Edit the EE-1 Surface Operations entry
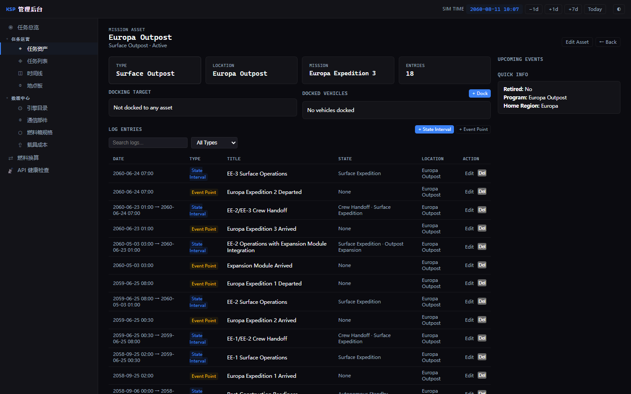Screen dimensions: 631x394 pos(469,357)
